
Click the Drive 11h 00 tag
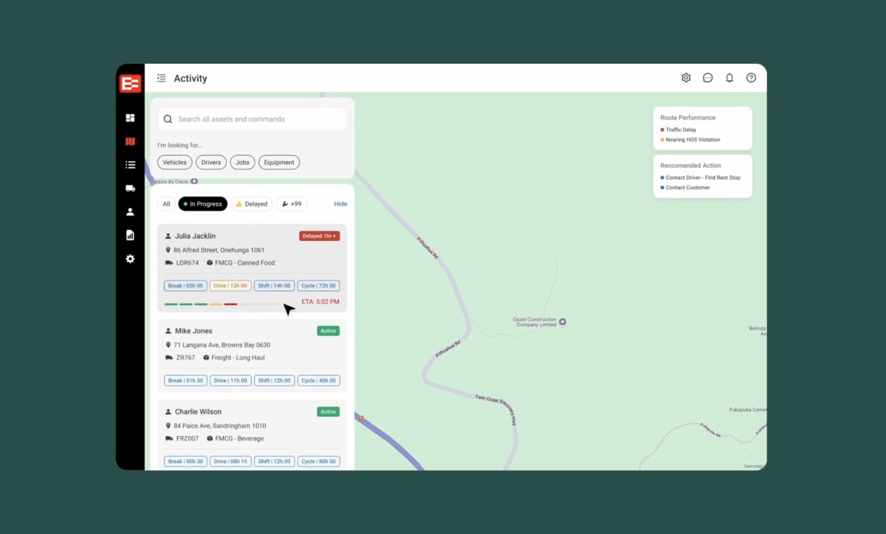[231, 381]
